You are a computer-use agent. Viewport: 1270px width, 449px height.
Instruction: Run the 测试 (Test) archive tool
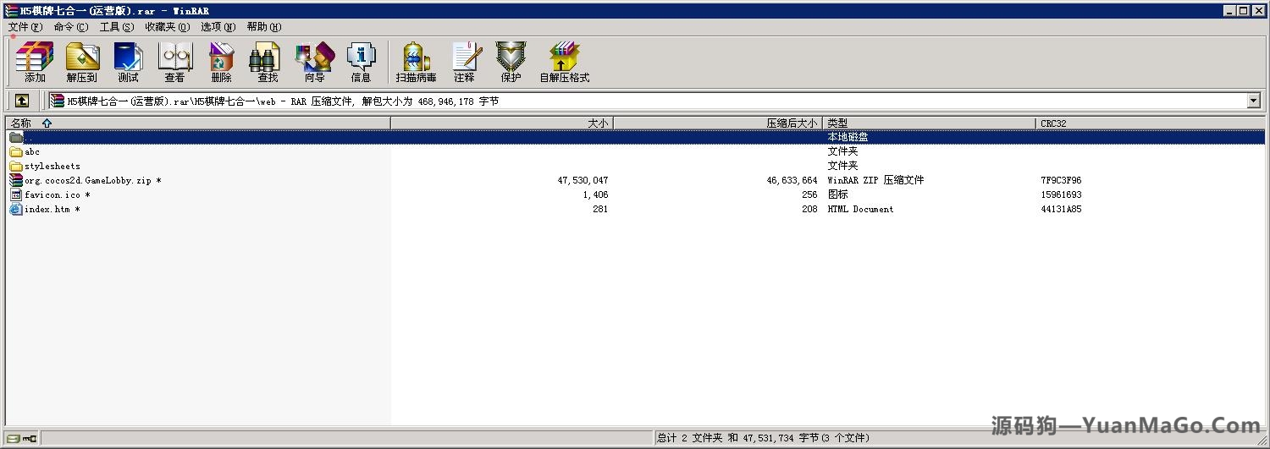tap(128, 62)
